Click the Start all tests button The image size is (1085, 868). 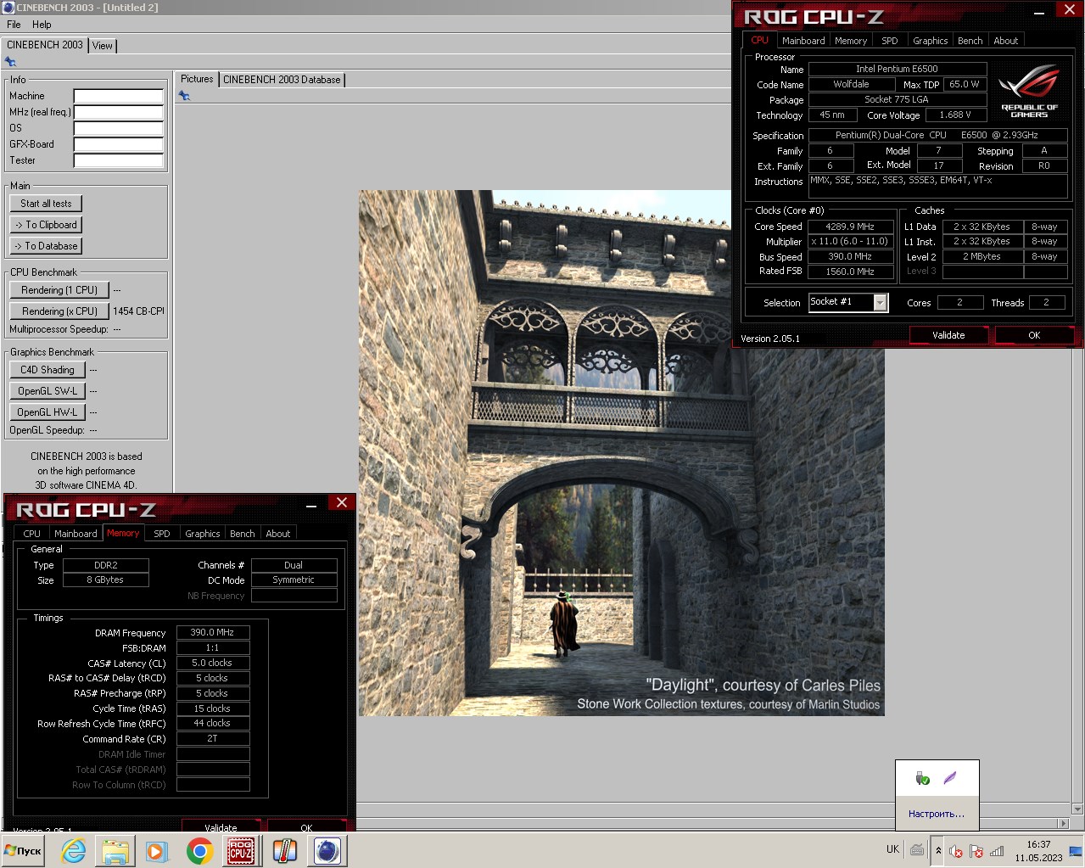[x=46, y=204]
